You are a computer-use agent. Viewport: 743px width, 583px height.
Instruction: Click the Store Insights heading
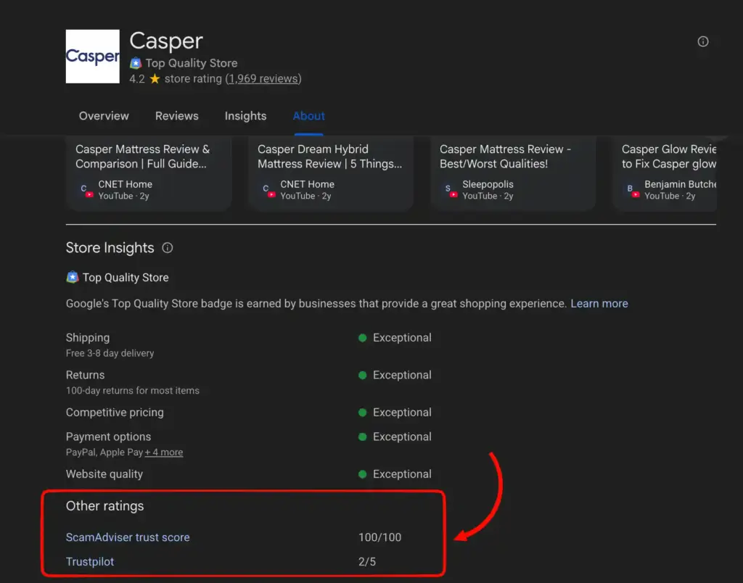(110, 248)
